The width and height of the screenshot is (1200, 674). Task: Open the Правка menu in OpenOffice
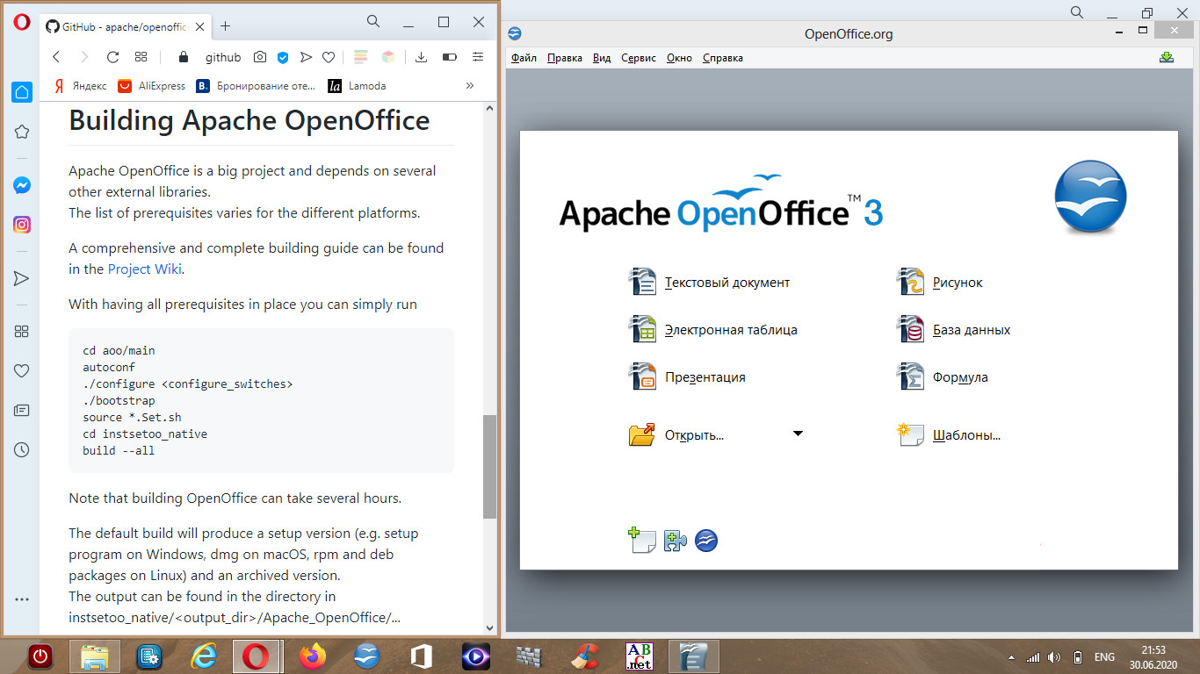point(565,58)
